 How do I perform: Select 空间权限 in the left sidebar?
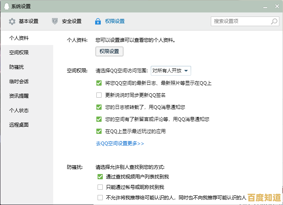19,53
